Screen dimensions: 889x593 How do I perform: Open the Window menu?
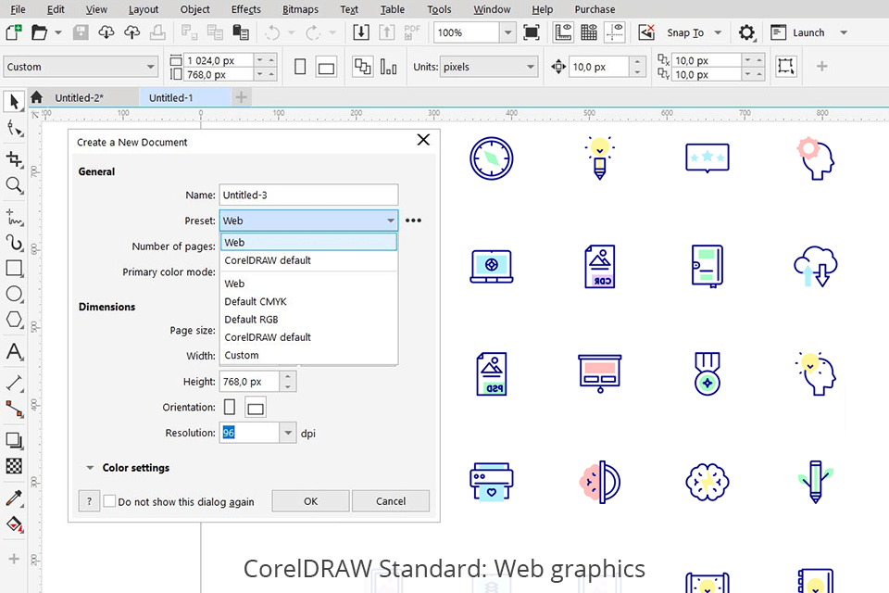[x=492, y=9]
